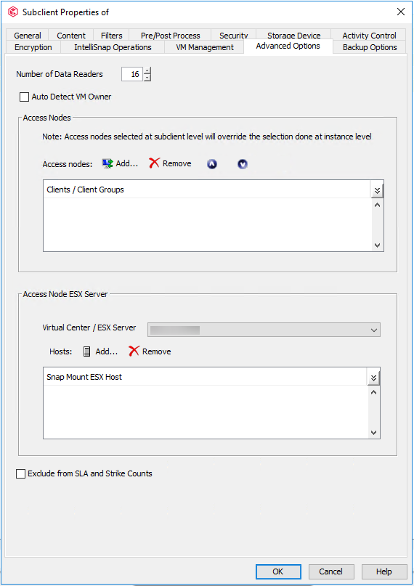
Task: Check Exclude from SLA and Strike Counts
Action: (x=20, y=474)
